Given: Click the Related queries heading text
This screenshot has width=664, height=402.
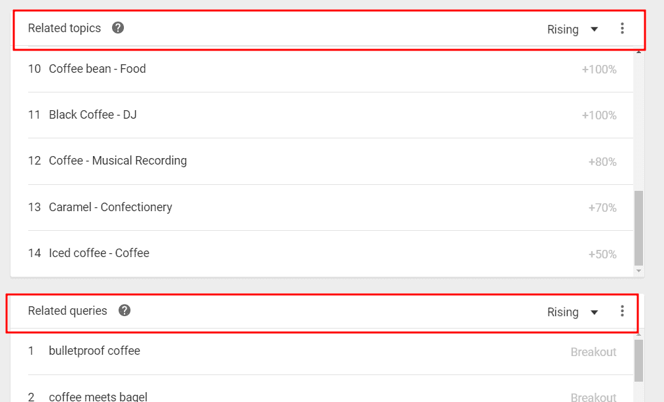Looking at the screenshot, I should click(68, 311).
